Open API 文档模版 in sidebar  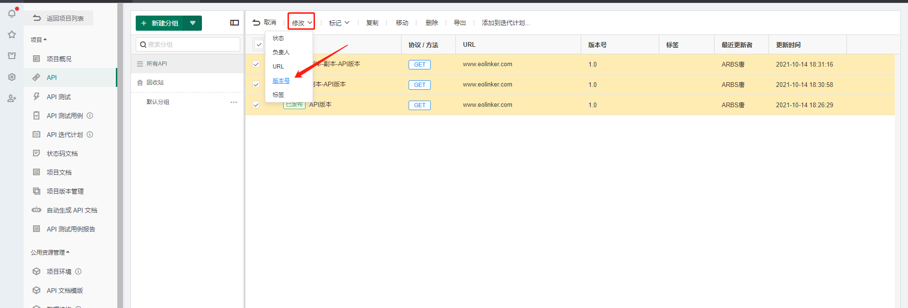[65, 291]
